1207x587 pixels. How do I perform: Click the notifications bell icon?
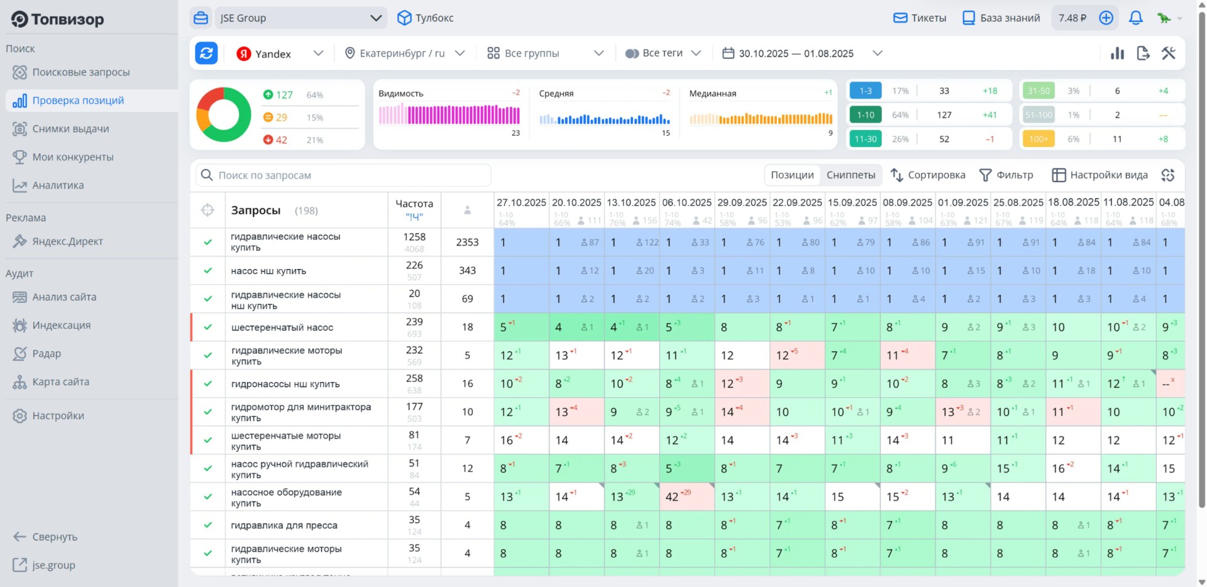pos(1135,18)
